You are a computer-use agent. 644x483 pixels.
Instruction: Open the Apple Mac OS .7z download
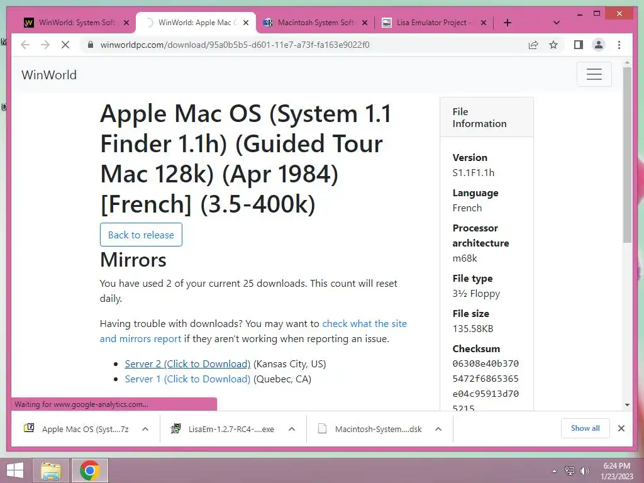pos(77,429)
